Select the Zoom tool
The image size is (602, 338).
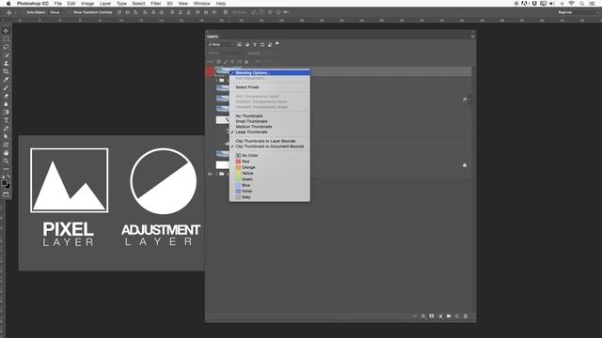click(6, 161)
